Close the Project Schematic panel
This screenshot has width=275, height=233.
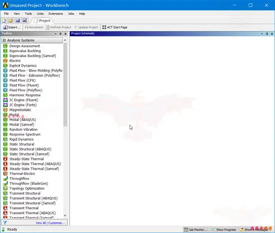click(x=272, y=34)
